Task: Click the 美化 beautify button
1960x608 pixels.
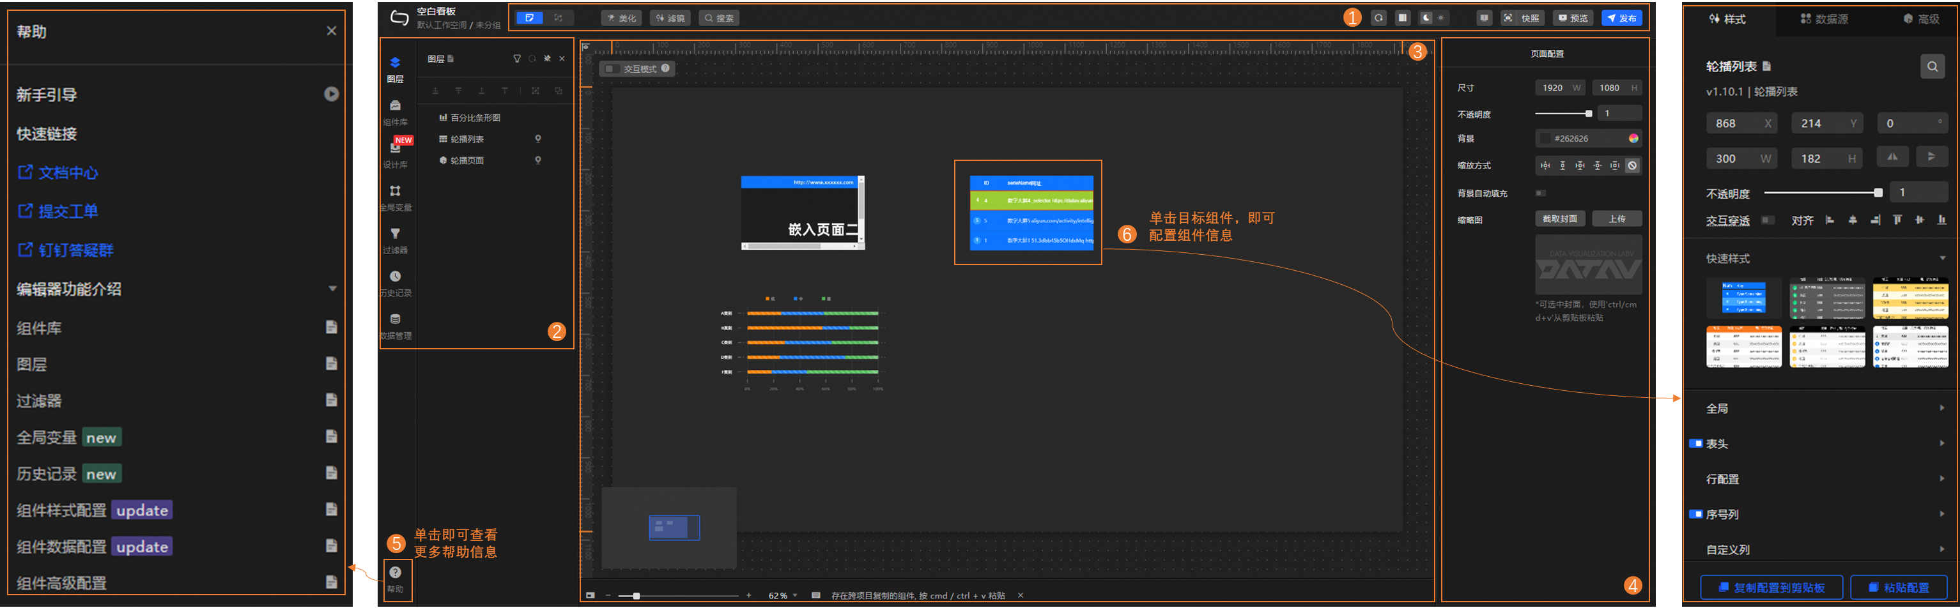Action: [621, 19]
